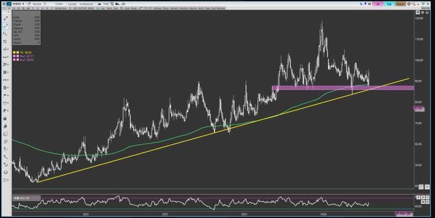The height and width of the screenshot is (218, 435).
Task: Open the İndikatörler menu
Action: point(87,4)
